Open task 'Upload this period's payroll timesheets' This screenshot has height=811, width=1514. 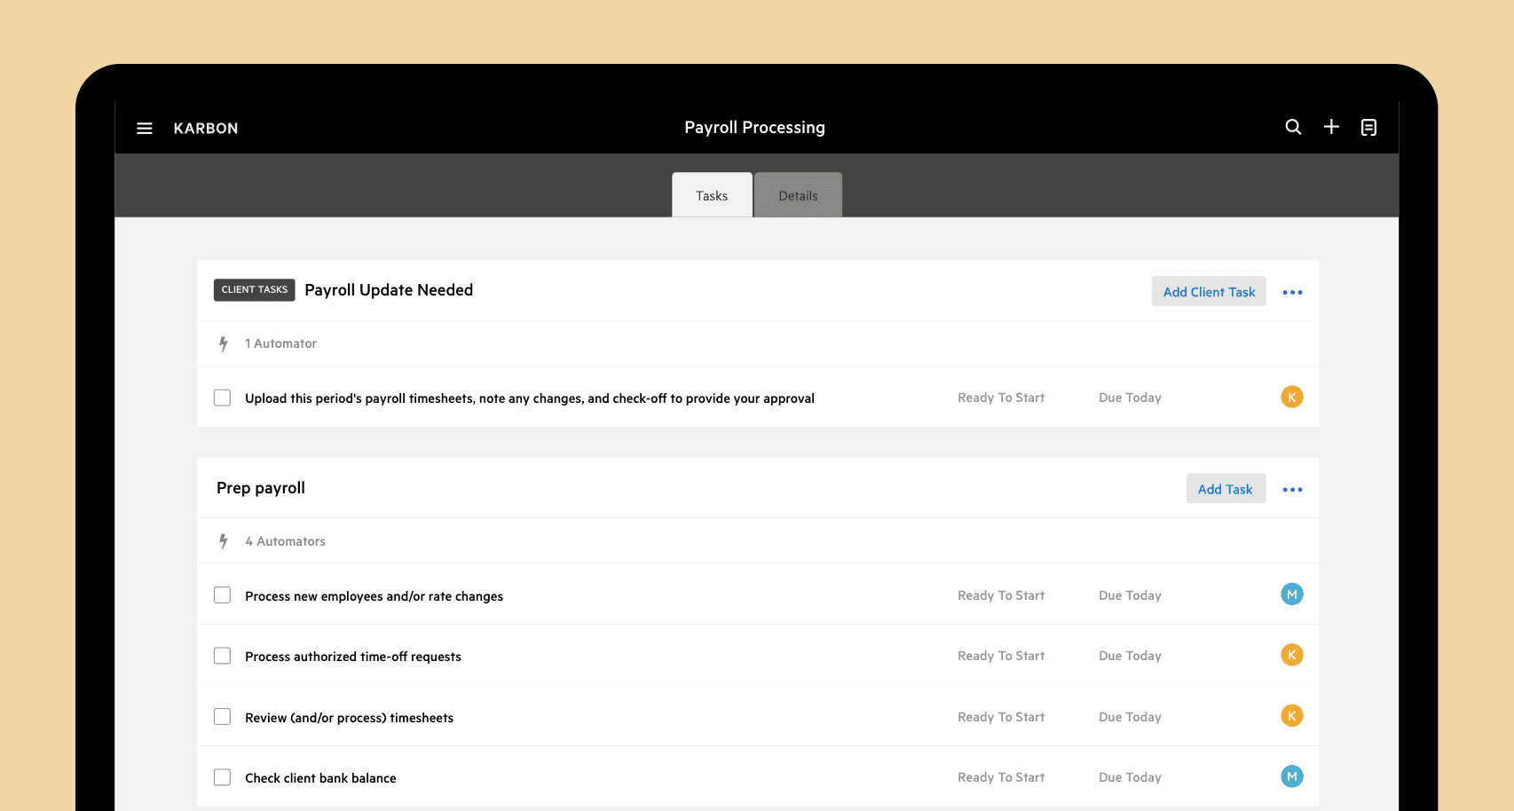530,398
